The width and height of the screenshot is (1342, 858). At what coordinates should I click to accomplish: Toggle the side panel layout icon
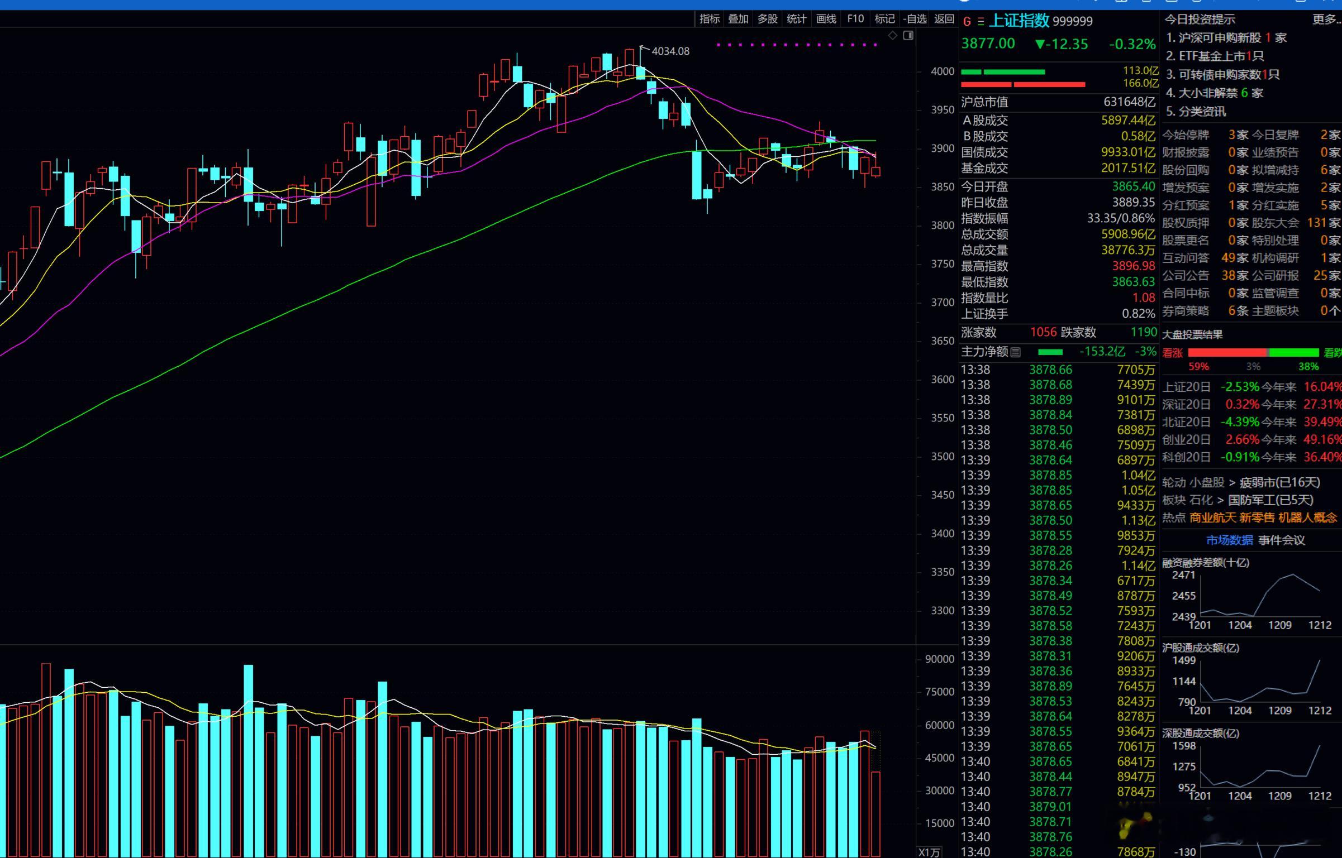pyautogui.click(x=908, y=35)
